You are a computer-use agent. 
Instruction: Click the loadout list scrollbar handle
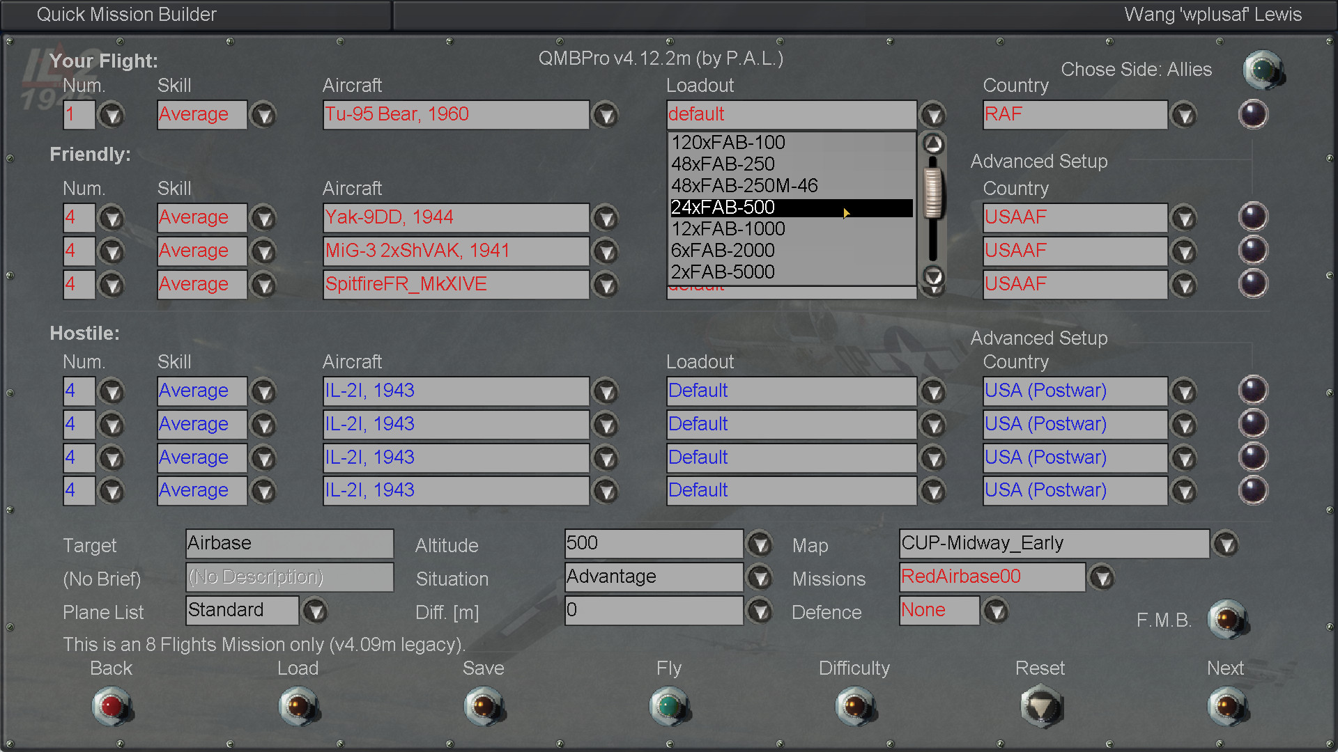pyautogui.click(x=932, y=191)
